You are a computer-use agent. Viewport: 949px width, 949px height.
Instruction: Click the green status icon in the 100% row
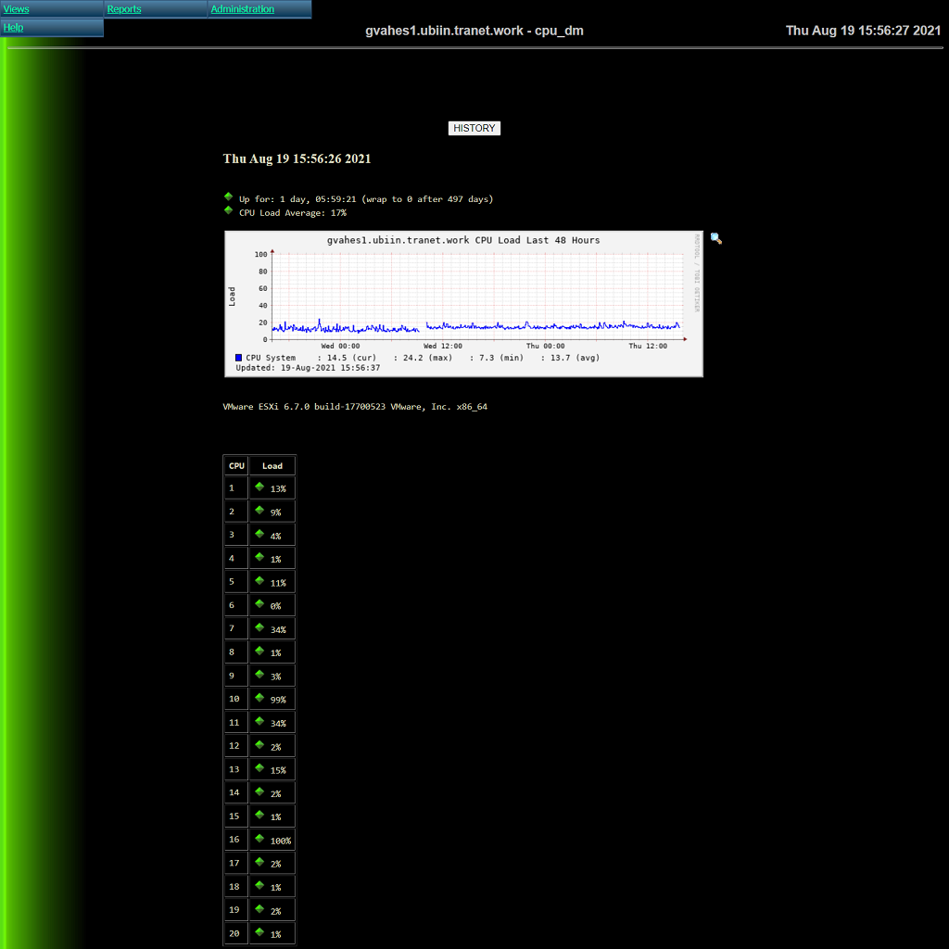click(259, 838)
